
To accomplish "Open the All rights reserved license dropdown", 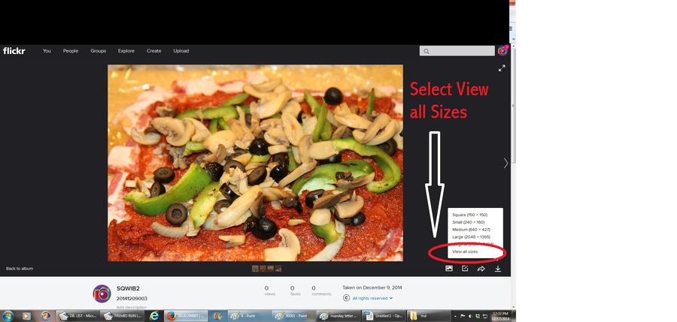I will pyautogui.click(x=372, y=298).
